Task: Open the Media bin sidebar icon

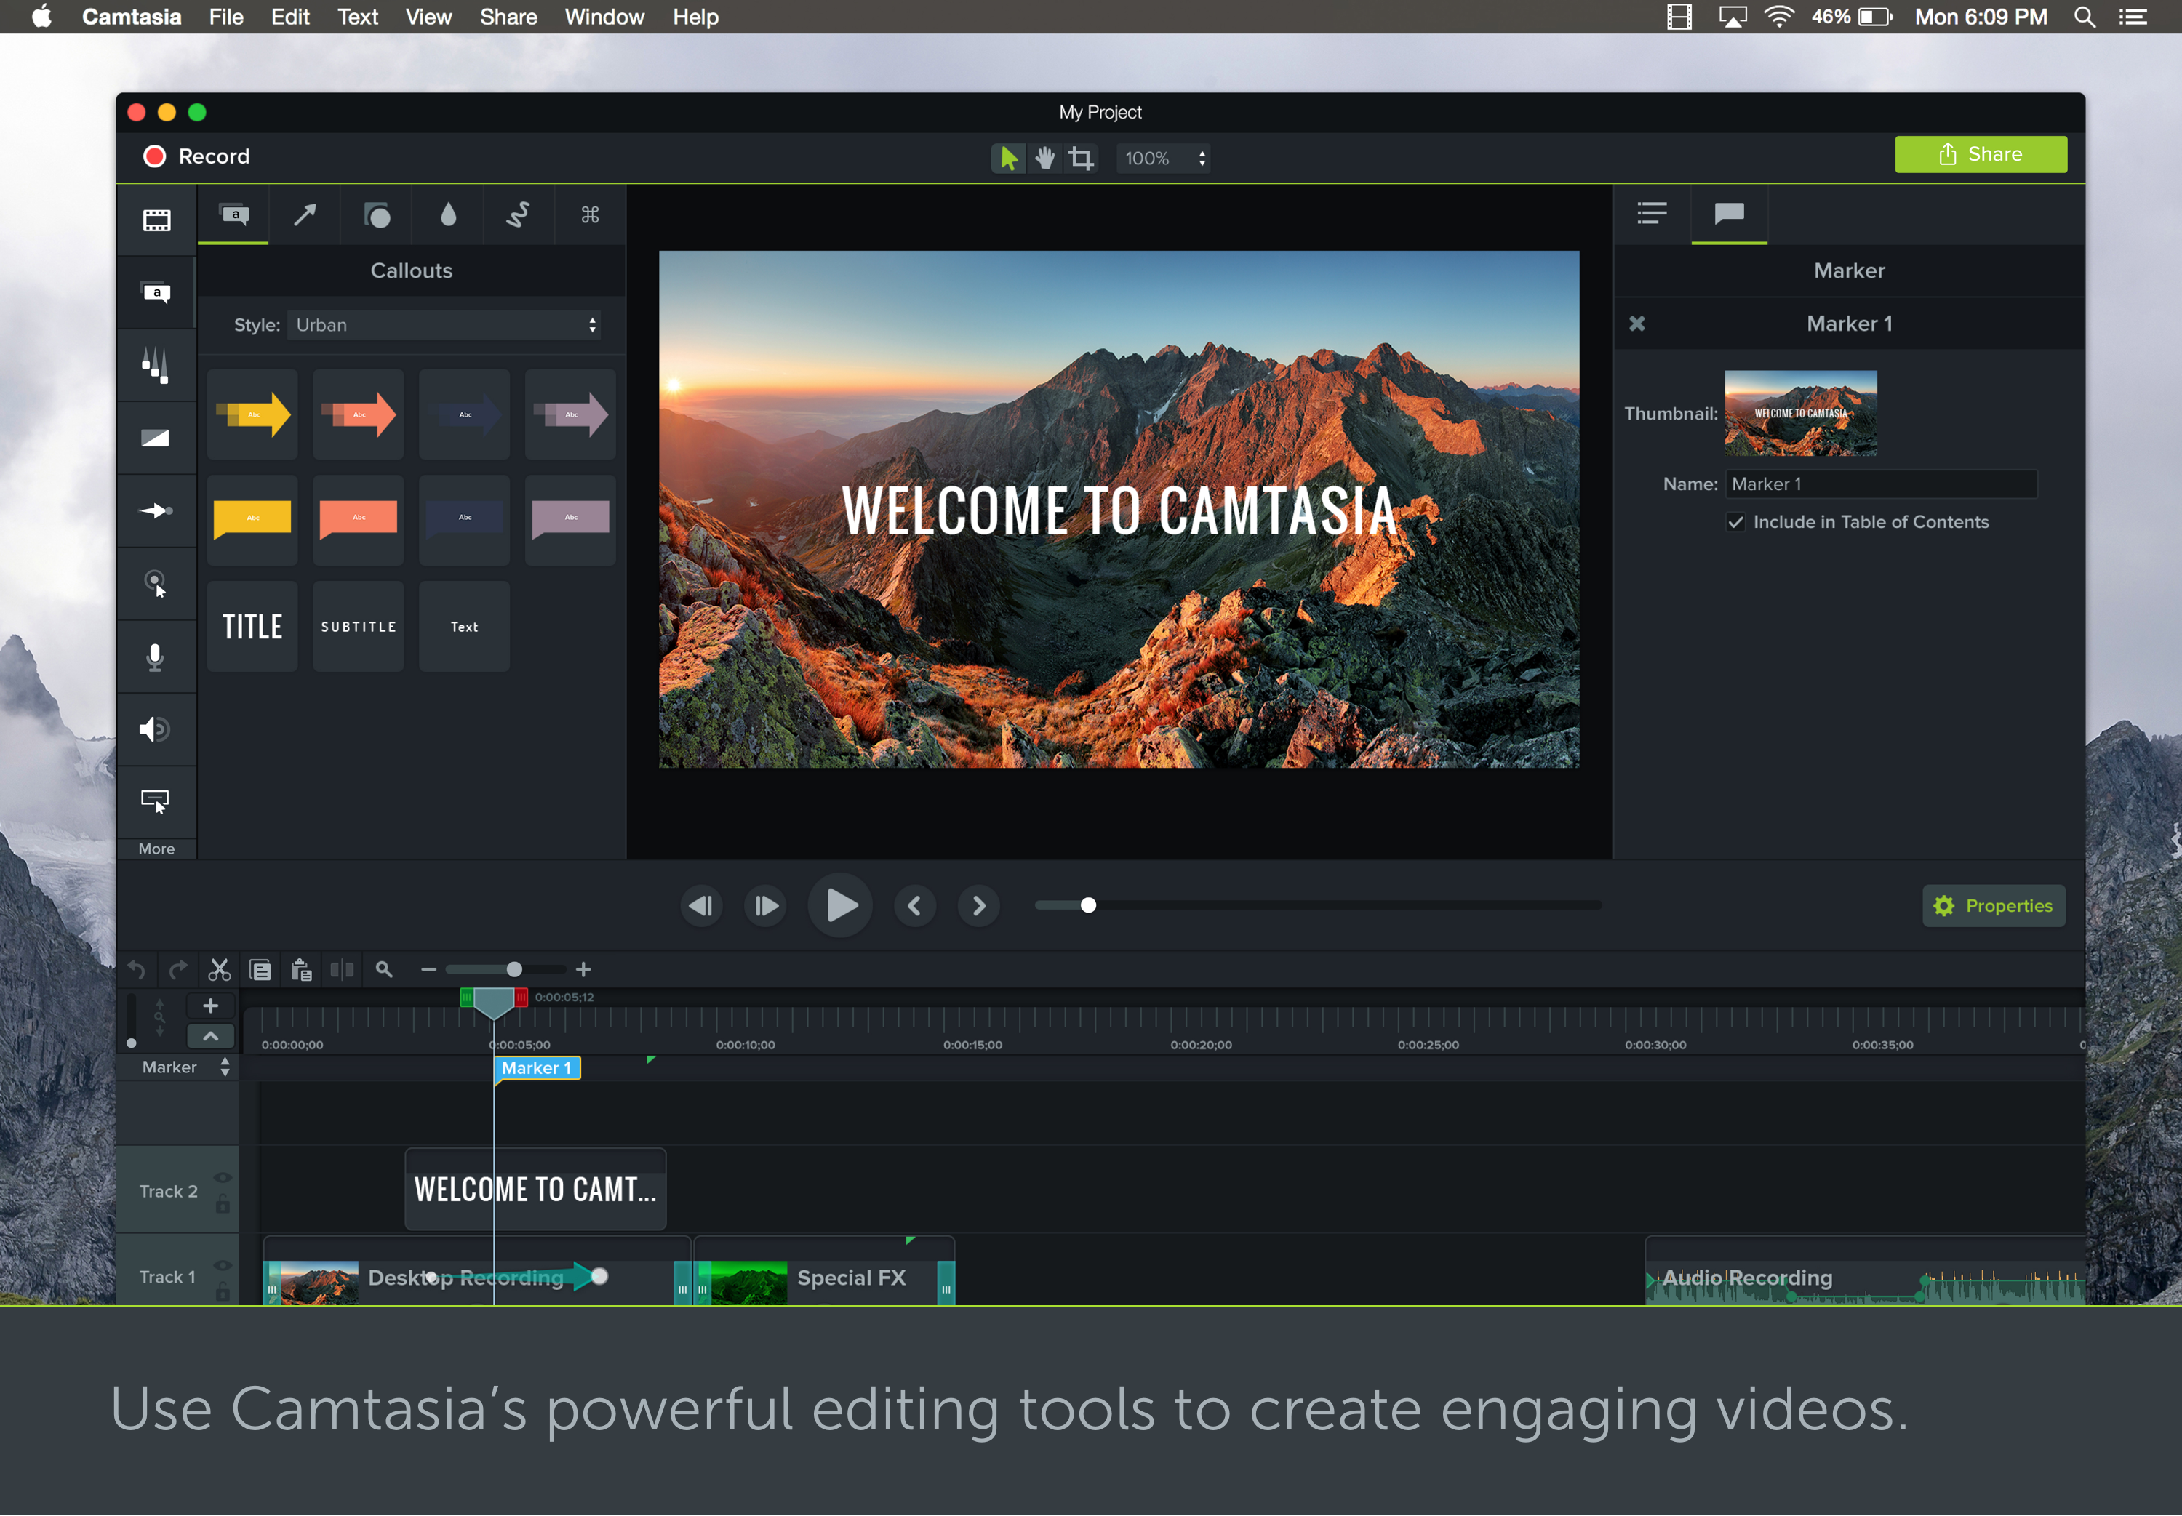Action: click(156, 220)
